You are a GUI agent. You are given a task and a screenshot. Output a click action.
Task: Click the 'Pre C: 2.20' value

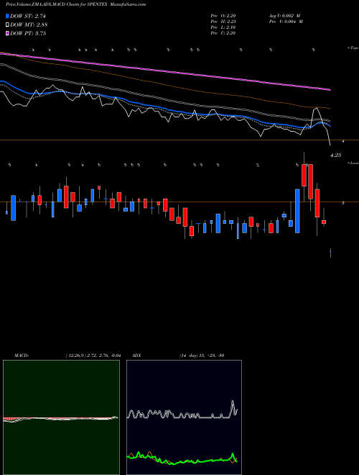tap(223, 33)
